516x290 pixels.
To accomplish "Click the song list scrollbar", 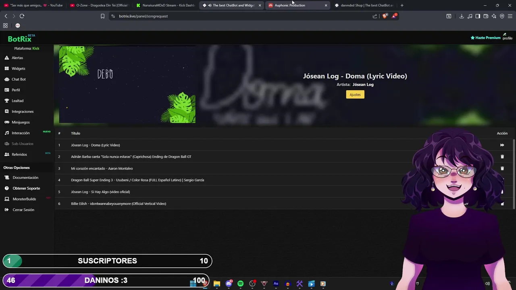I will 514,173.
